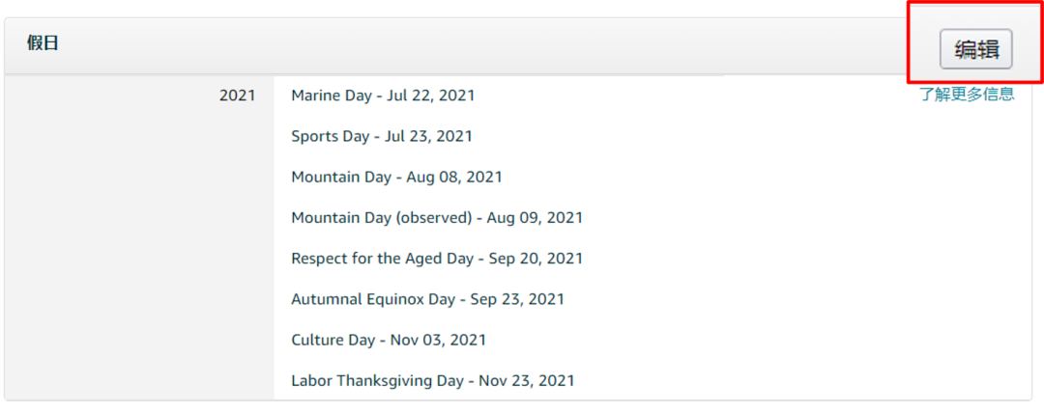Click the Marine Day holiday name
The width and height of the screenshot is (1044, 412).
coord(332,96)
